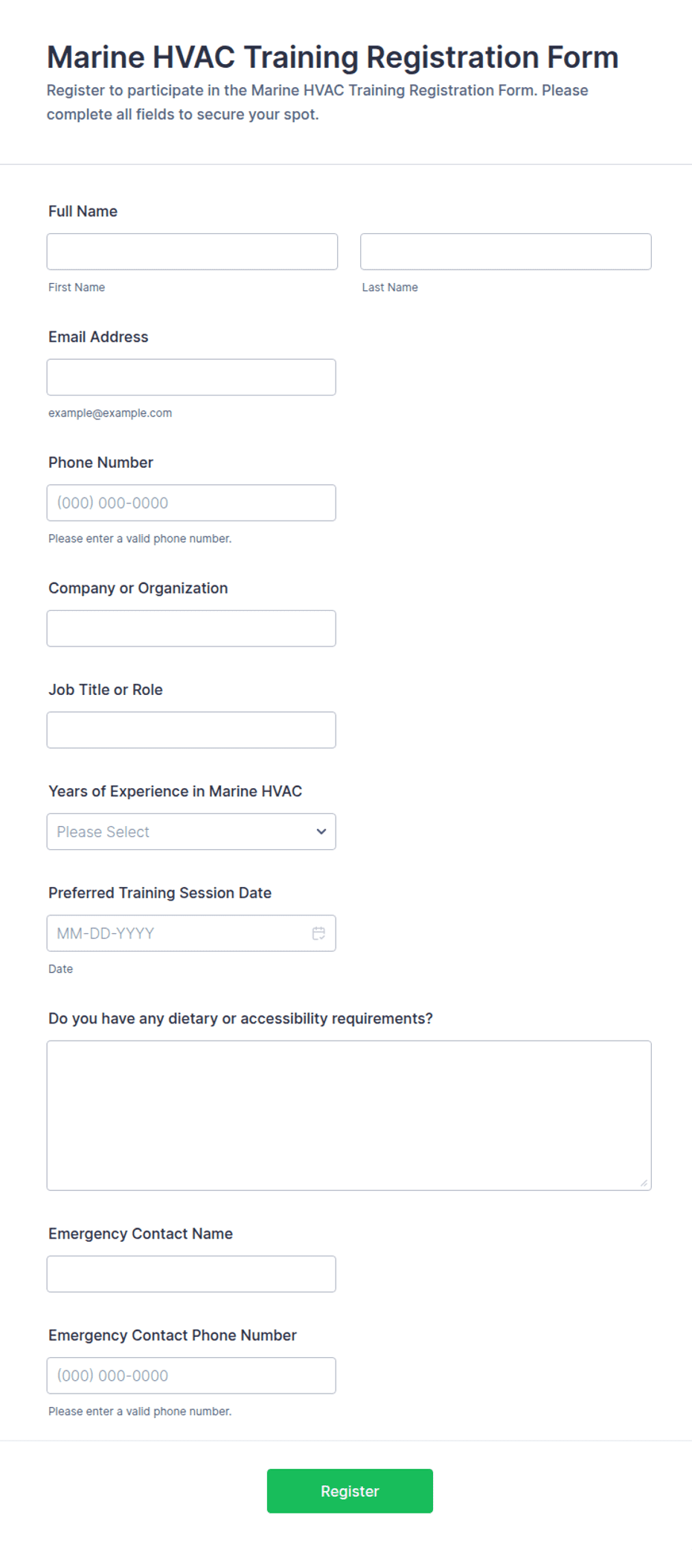Click the dropdown chevron for Years of Experience

click(321, 831)
